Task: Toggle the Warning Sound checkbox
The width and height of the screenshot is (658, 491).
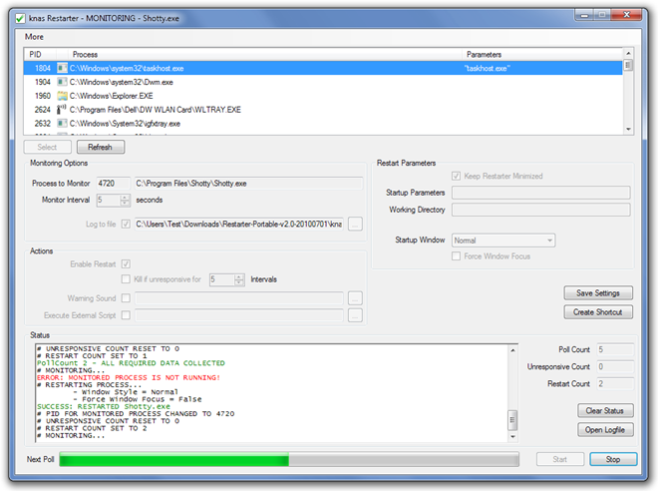Action: tap(126, 297)
